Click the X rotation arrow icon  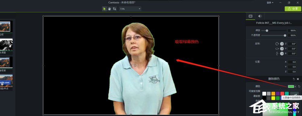click(277, 54)
